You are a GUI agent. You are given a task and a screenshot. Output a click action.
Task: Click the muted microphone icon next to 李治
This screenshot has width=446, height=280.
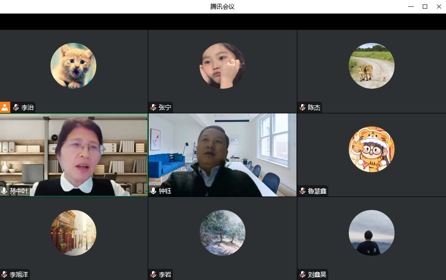click(x=16, y=107)
